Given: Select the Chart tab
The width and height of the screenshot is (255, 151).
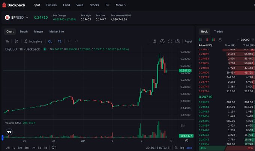Looking at the screenshot, I should (x=10, y=31).
